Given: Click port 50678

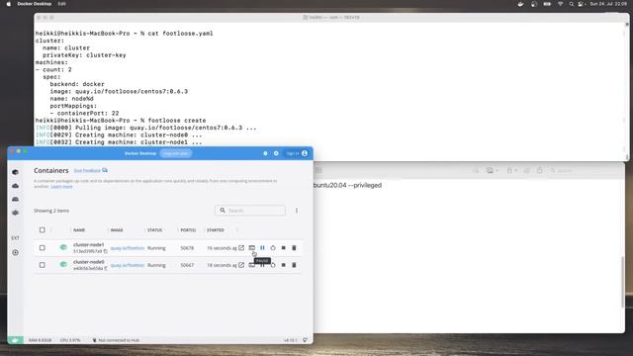Looking at the screenshot, I should point(187,248).
